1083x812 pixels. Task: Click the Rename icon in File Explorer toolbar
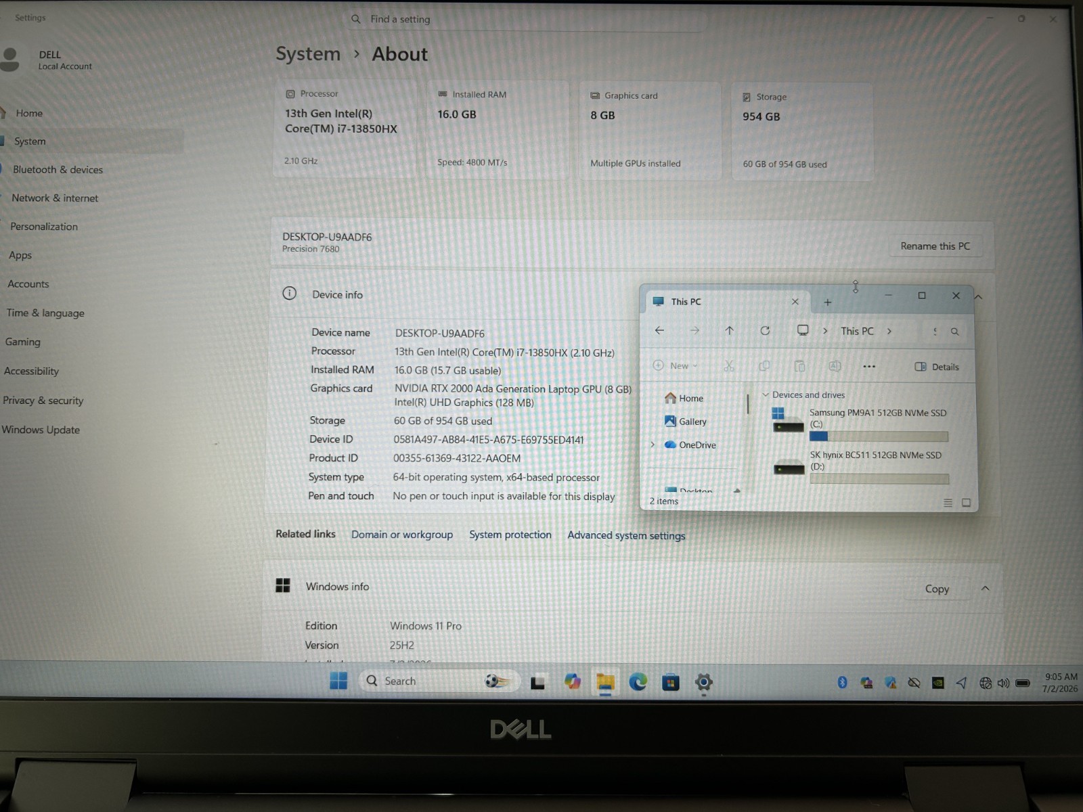coord(835,366)
